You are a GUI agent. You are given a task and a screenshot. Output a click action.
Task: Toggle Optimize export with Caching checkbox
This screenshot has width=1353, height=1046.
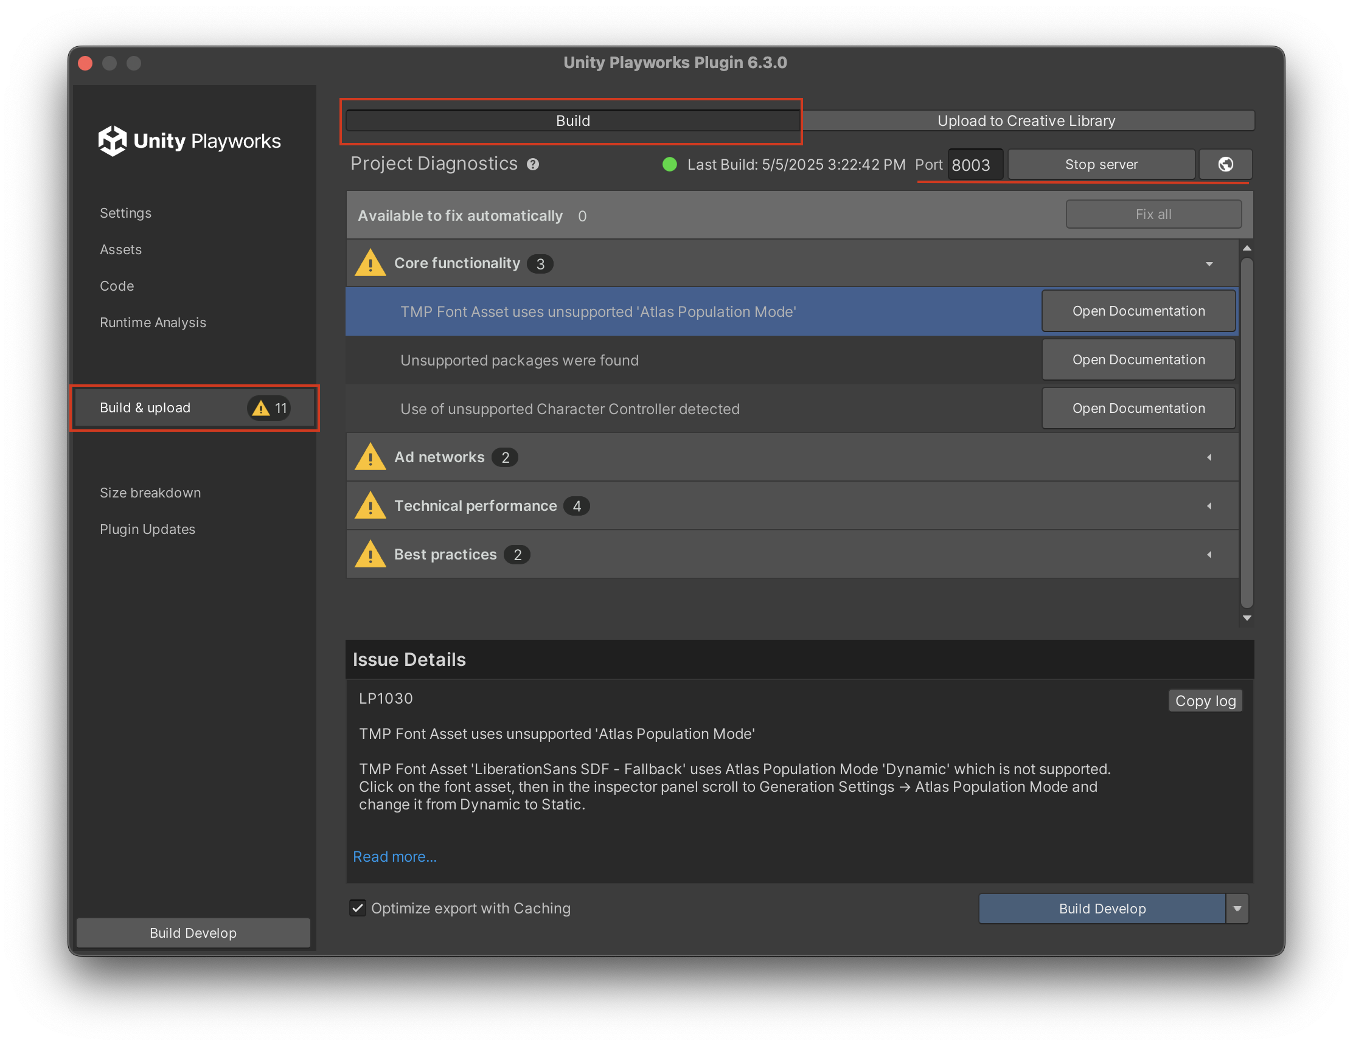(x=358, y=908)
